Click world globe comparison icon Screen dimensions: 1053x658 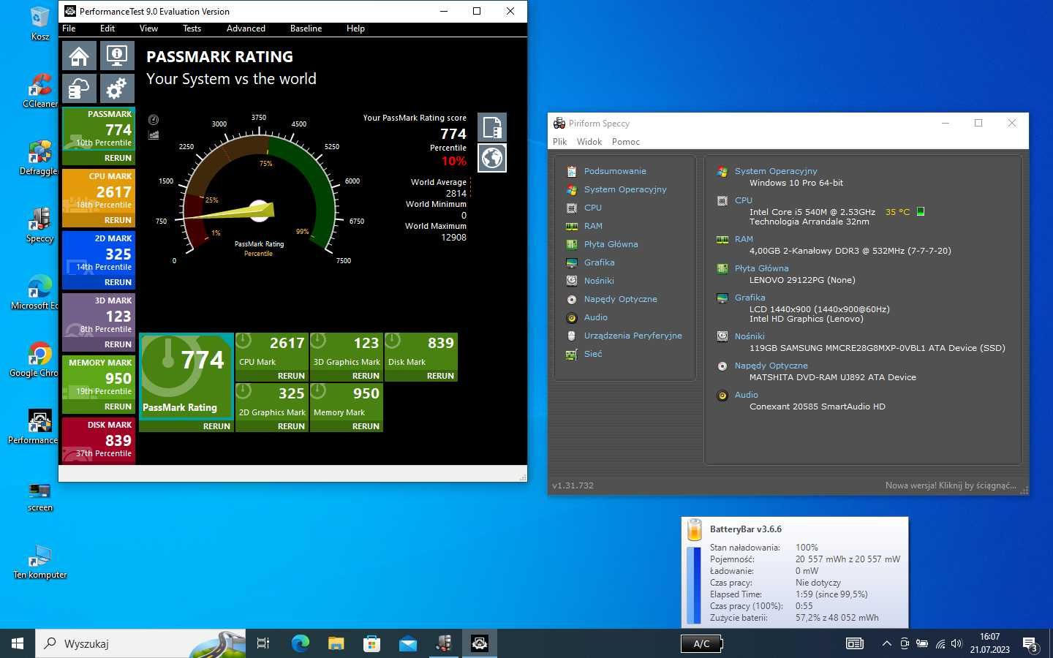point(492,158)
